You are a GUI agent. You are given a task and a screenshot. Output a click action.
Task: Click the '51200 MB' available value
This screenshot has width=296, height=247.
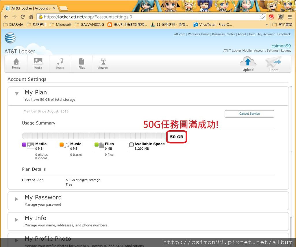[142, 149]
